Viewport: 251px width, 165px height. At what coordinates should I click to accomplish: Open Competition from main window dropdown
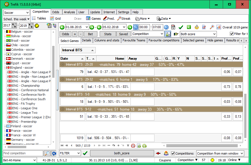coord(242,153)
